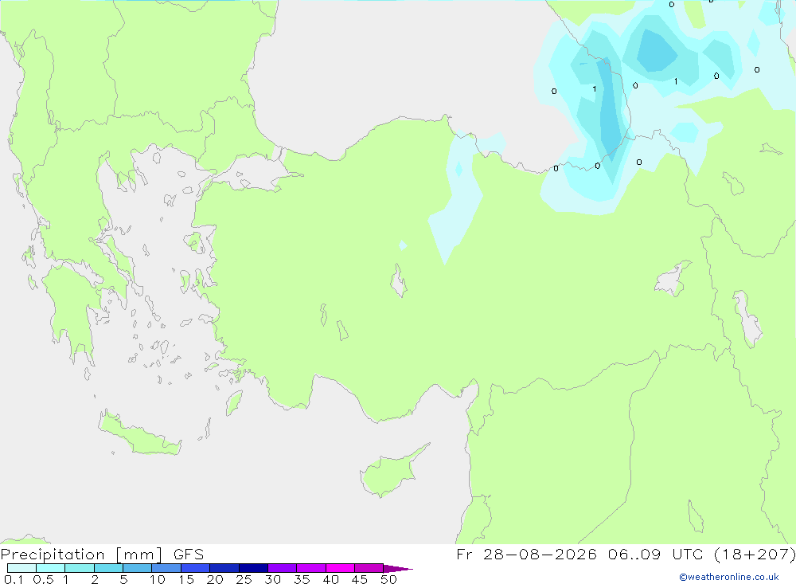Click the '35' legend scale label

pos(302,579)
